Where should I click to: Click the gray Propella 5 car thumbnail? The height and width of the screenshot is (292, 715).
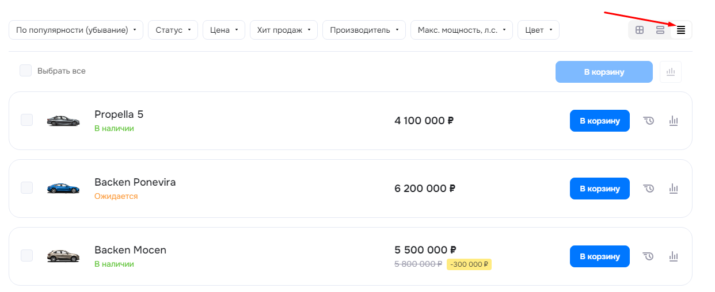[x=63, y=121]
